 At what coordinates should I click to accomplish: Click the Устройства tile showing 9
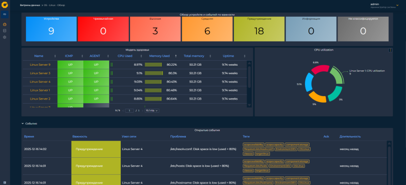(51, 29)
